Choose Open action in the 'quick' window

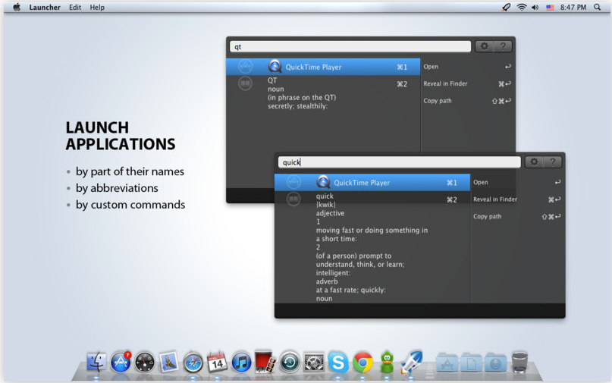tap(517, 182)
